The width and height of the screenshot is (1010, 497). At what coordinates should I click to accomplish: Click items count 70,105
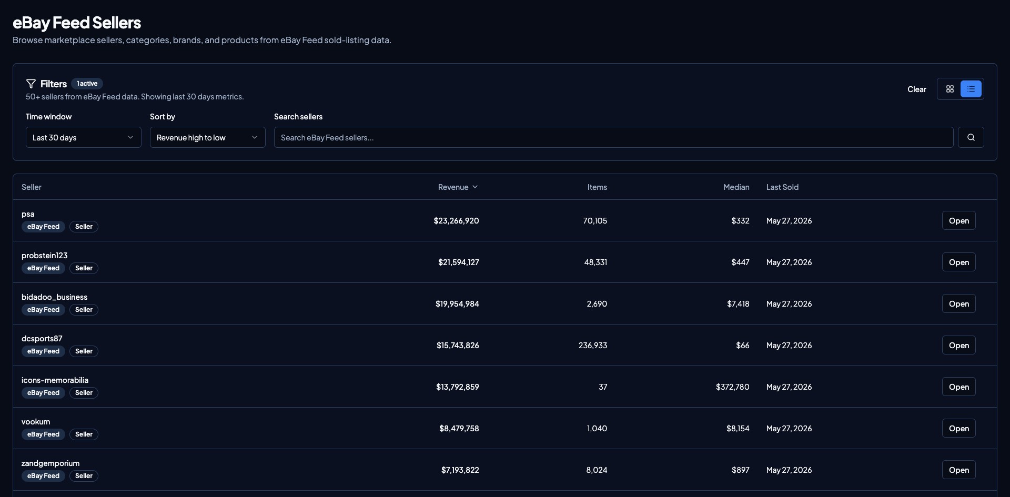[595, 221]
